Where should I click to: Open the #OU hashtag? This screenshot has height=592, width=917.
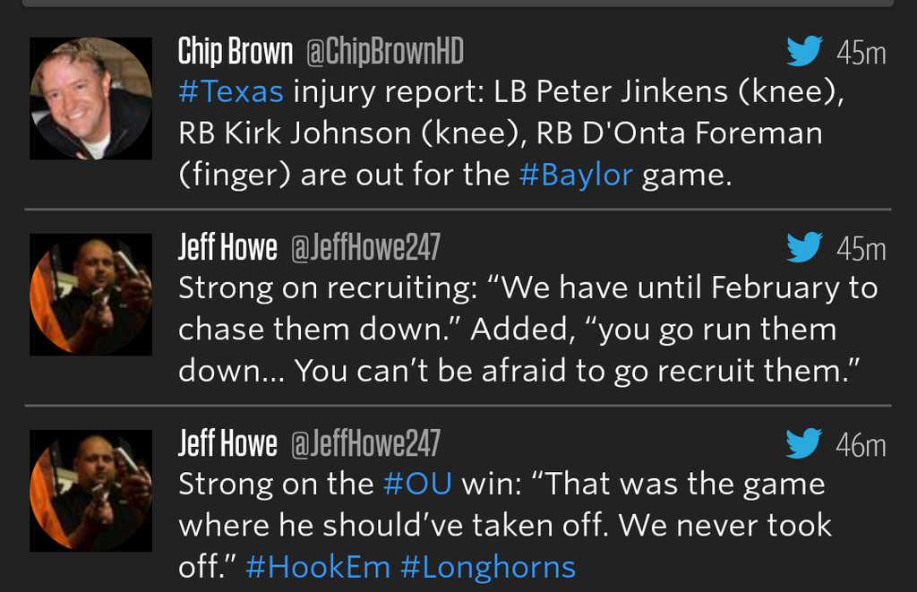click(417, 484)
